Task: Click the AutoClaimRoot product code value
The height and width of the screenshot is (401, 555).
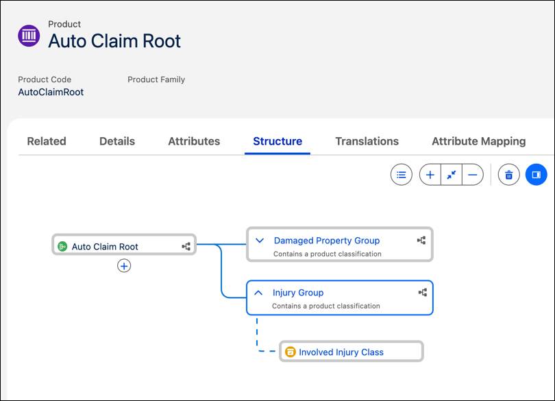Action: point(51,92)
